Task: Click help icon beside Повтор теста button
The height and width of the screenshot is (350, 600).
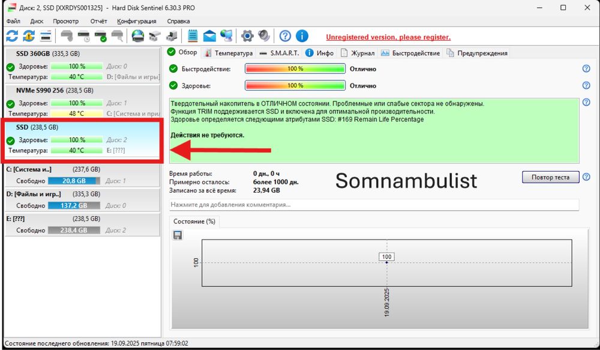Action: (586, 177)
